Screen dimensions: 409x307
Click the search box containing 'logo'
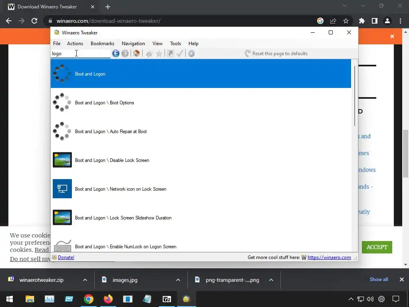point(81,54)
